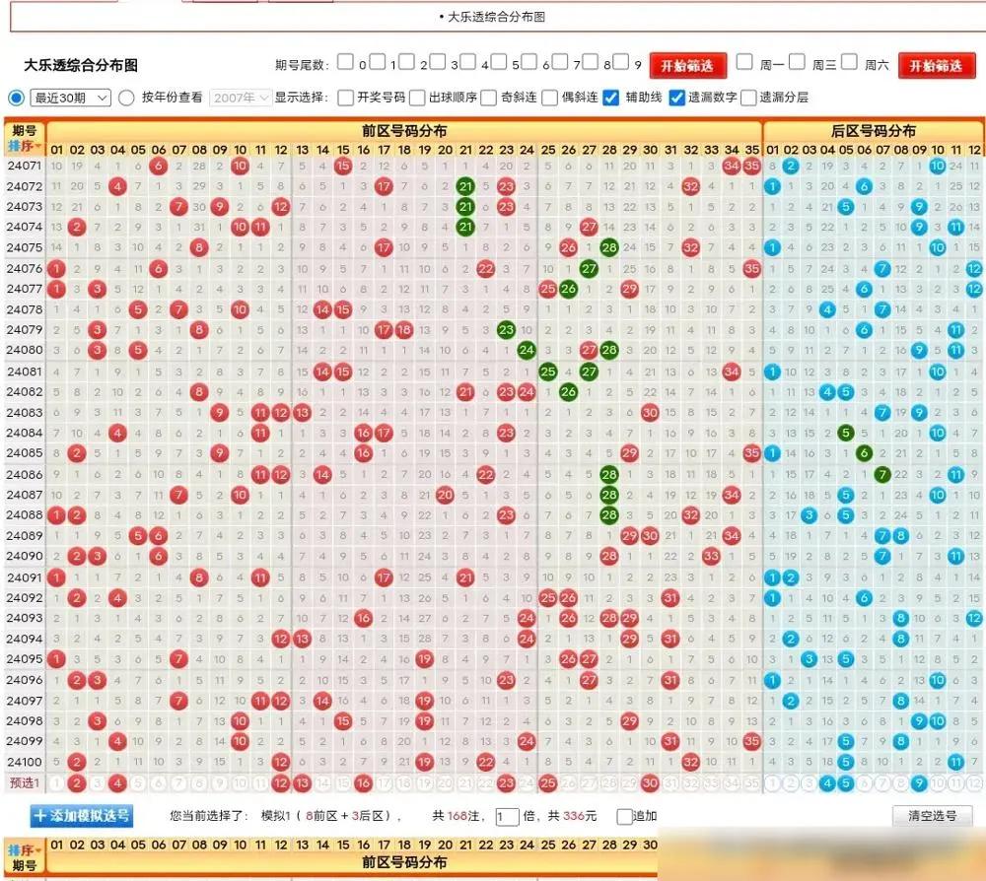
Task: Deselect red ball 23 in the 预选1 row
Action: pos(506,783)
